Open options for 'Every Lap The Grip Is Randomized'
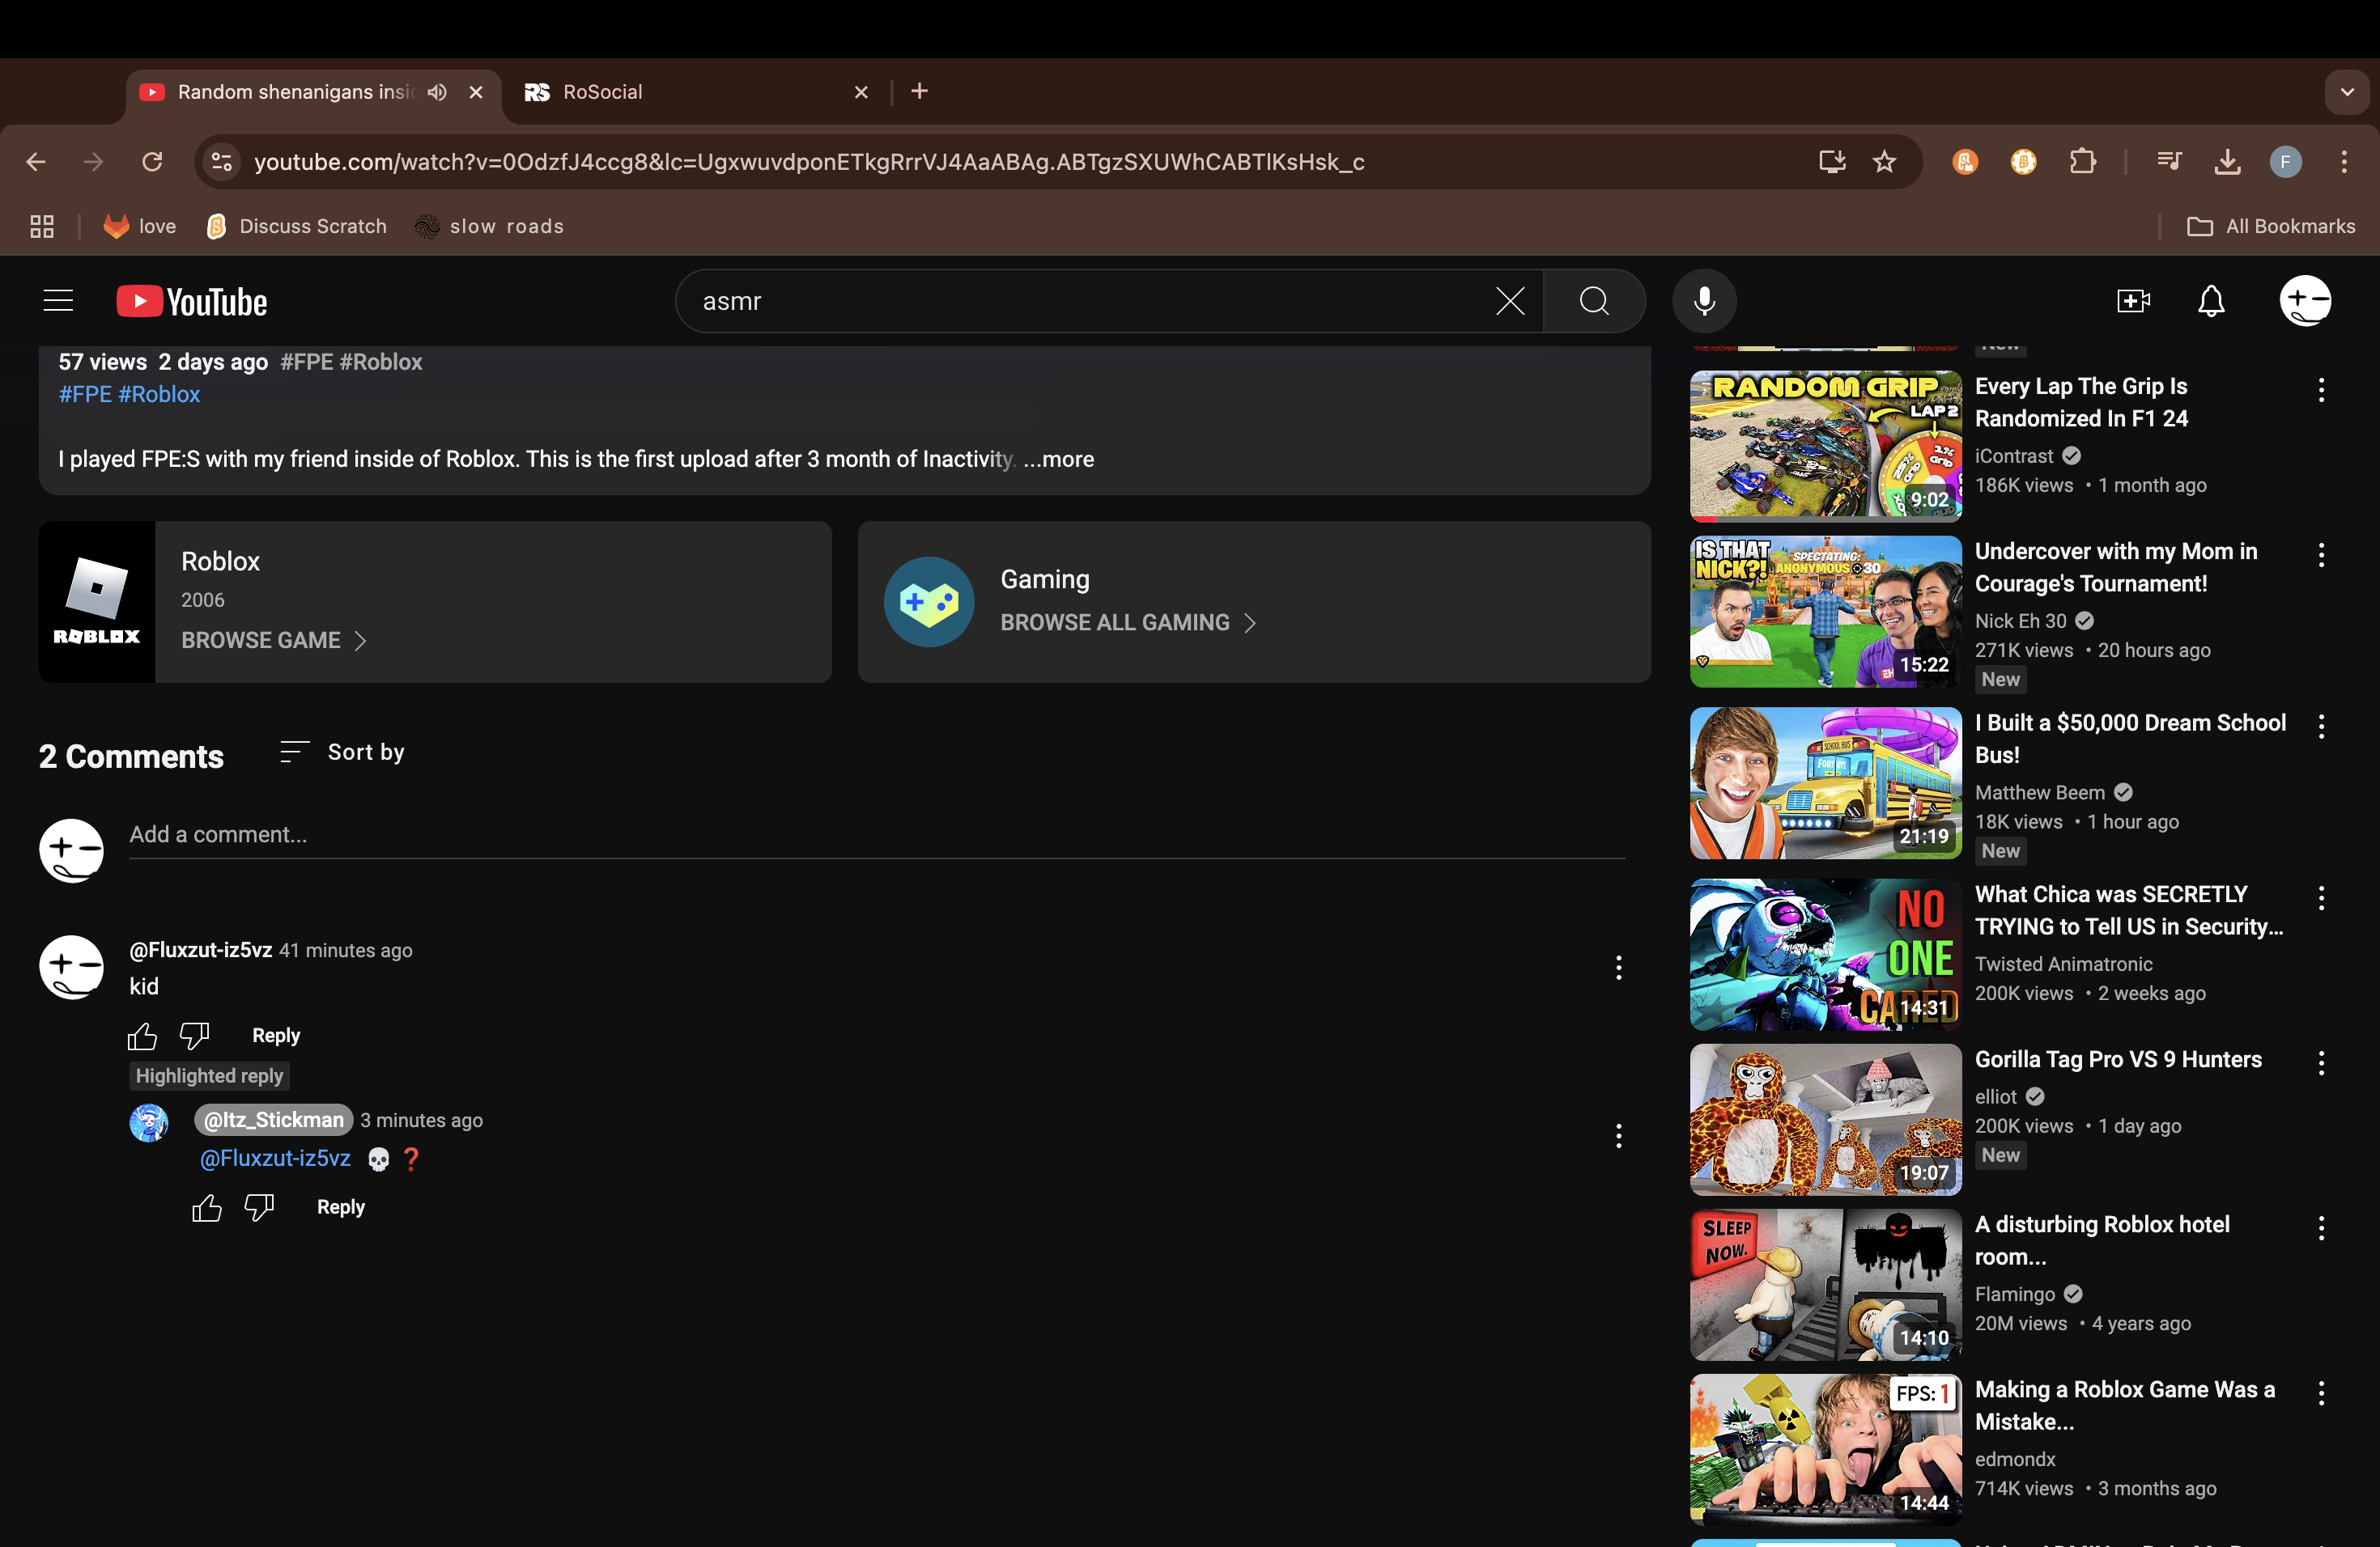The height and width of the screenshot is (1547, 2380). [2321, 391]
